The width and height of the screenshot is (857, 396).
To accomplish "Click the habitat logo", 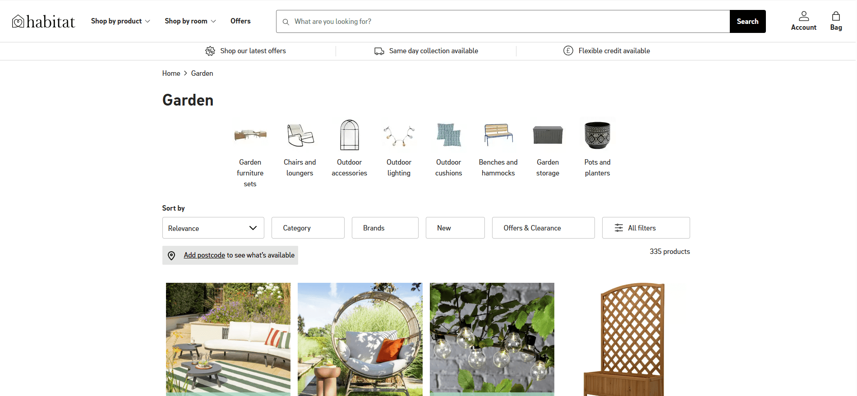I will point(43,21).
